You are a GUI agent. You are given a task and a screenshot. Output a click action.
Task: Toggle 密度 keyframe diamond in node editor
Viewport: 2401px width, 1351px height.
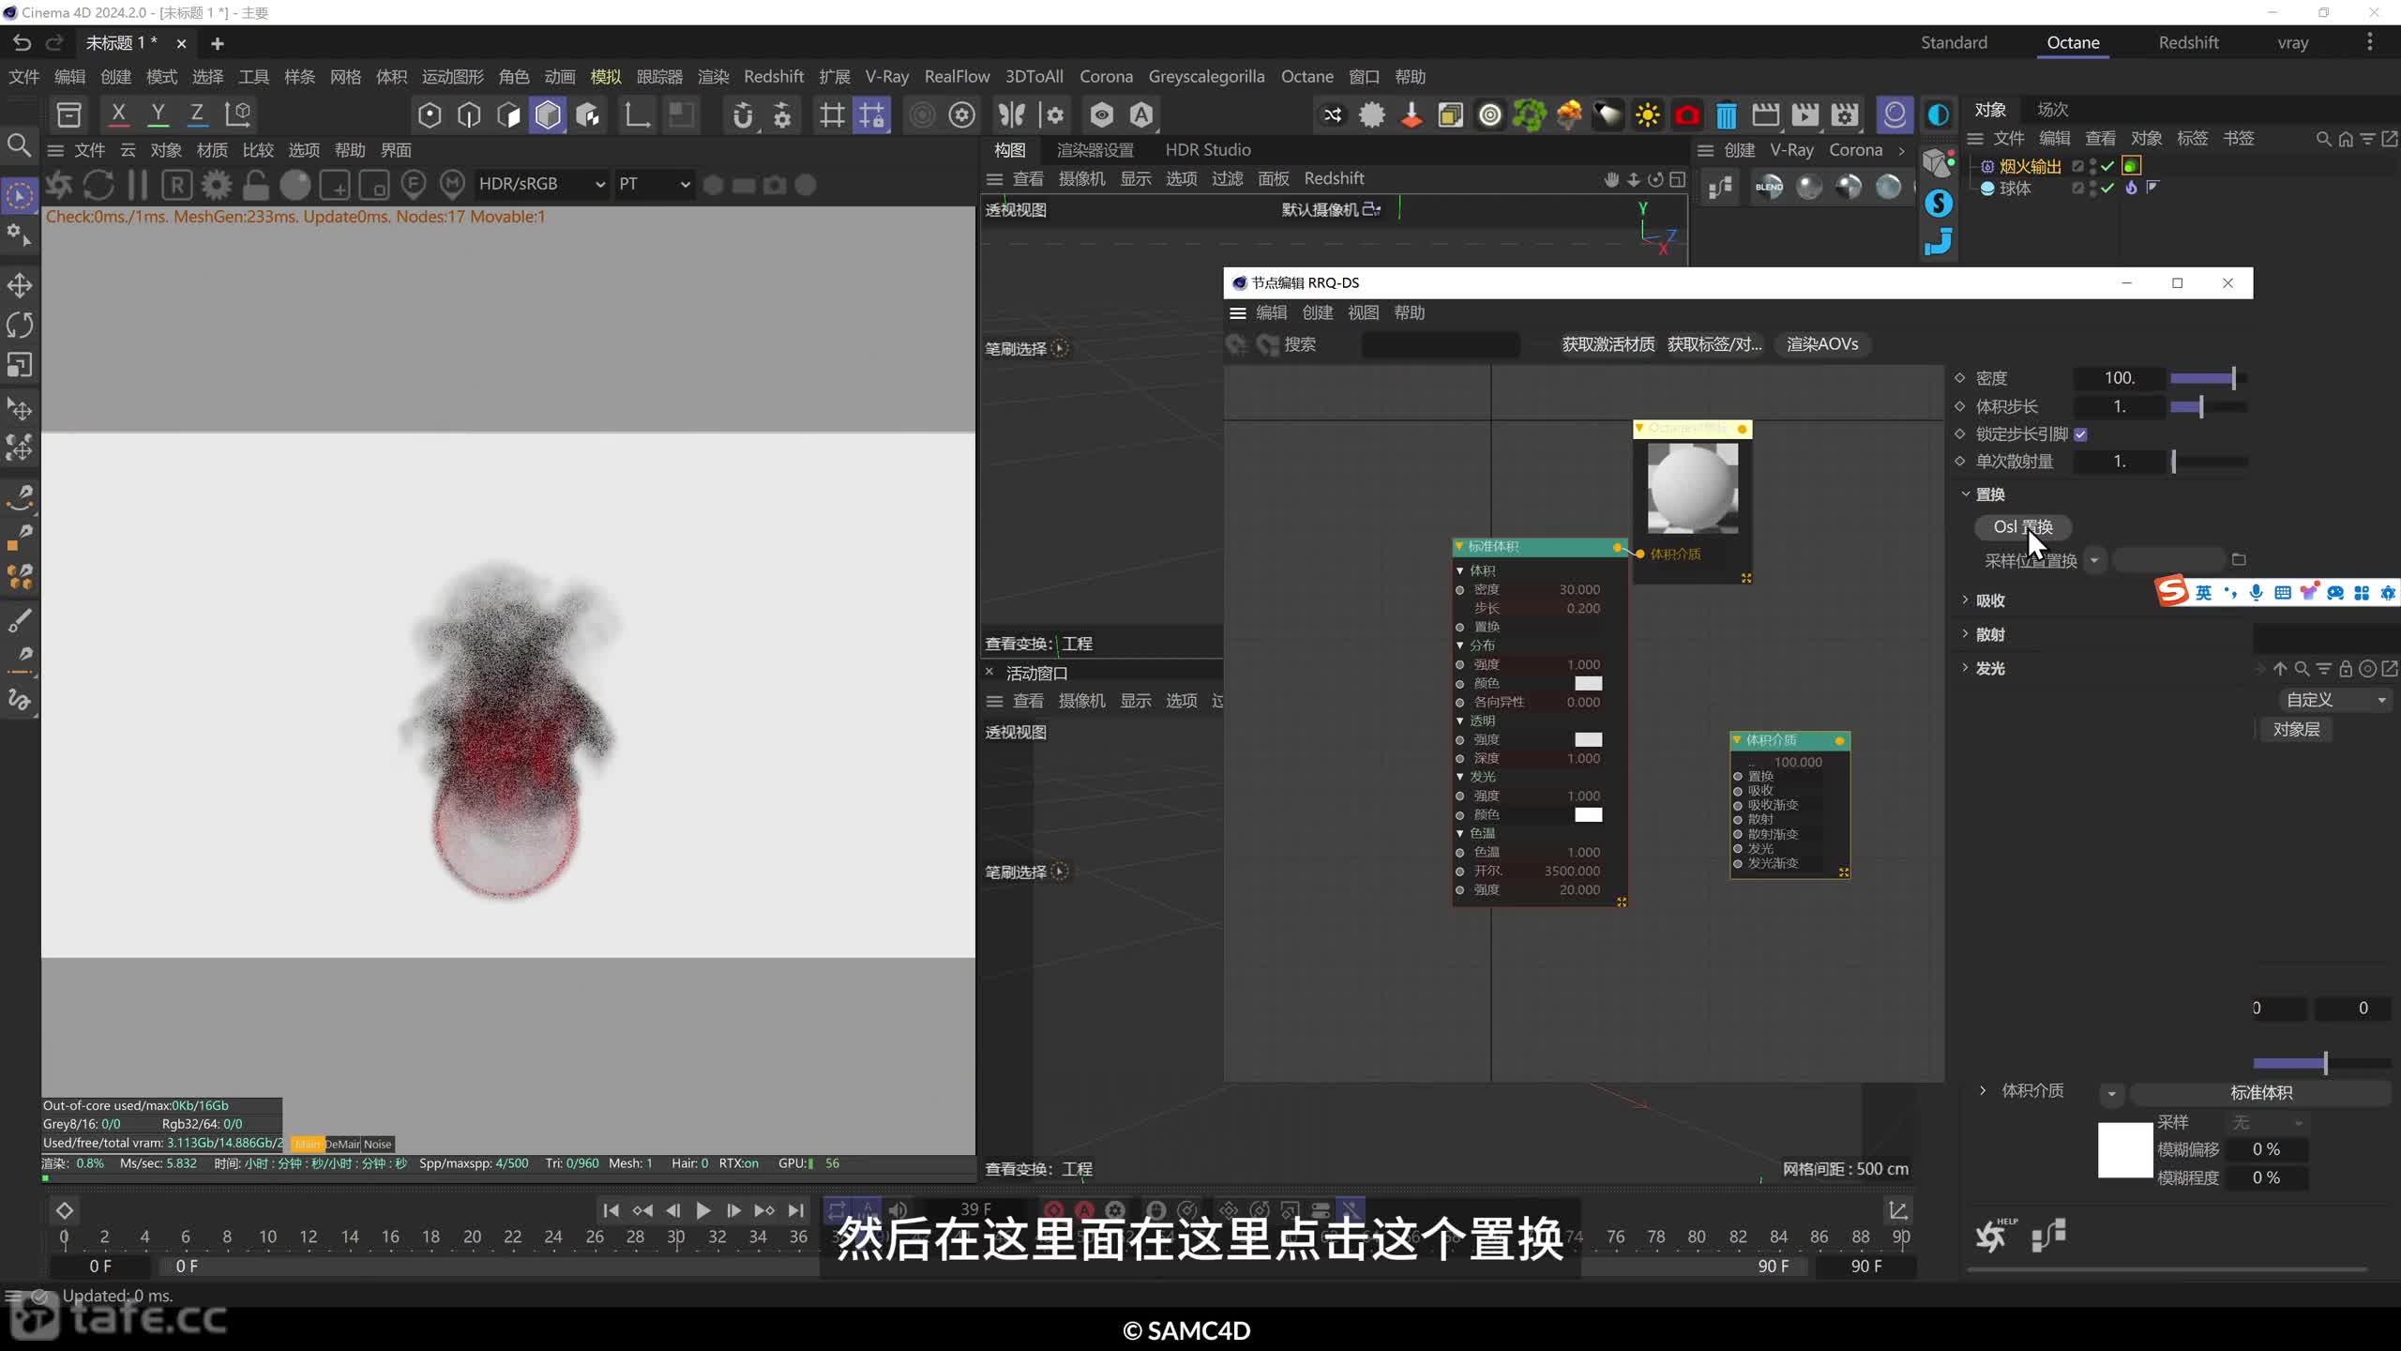click(1960, 377)
